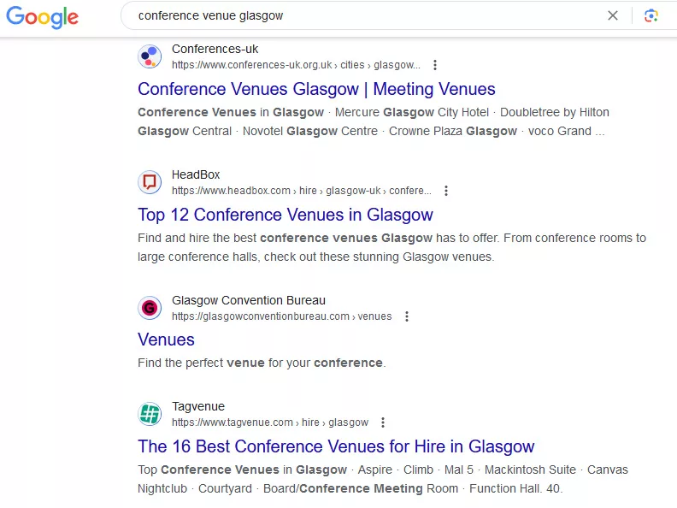This screenshot has height=508, width=677.
Task: Open Top 12 Conference Venues in Glasgow
Action: (286, 215)
